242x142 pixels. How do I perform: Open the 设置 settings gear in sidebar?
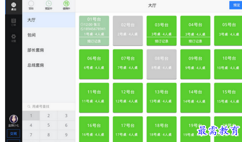13,38
